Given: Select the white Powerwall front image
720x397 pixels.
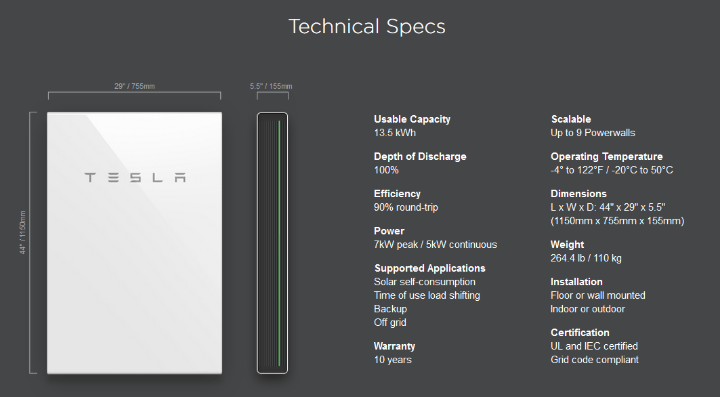Looking at the screenshot, I should click(x=135, y=243).
